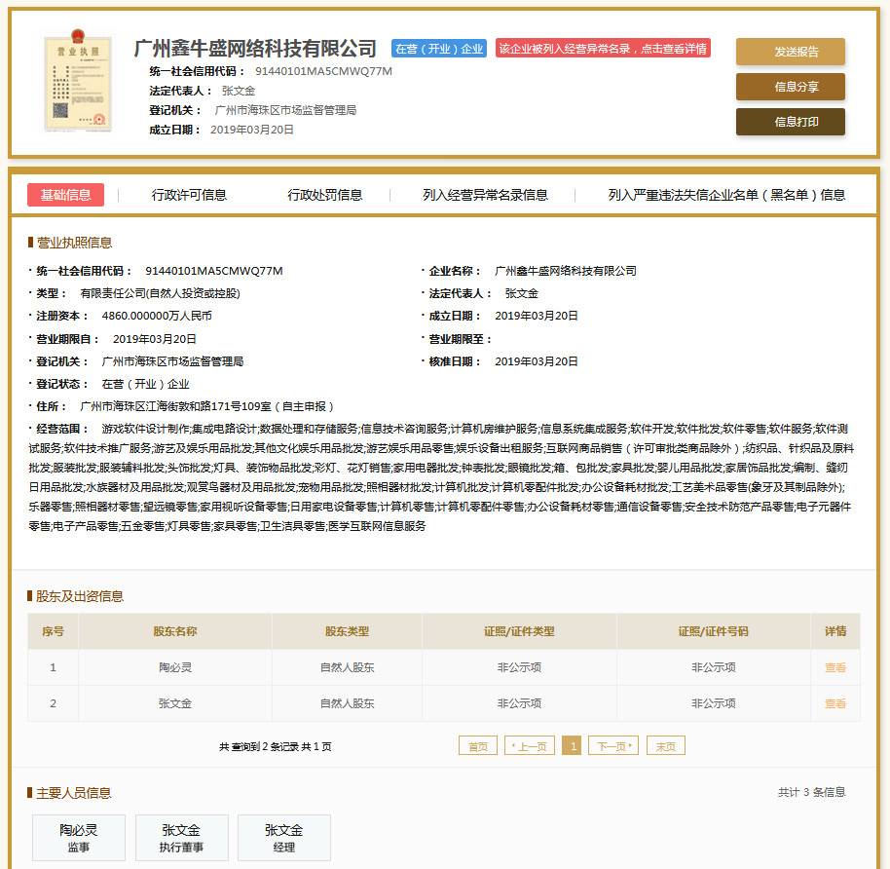Click the 发送报告 button
The height and width of the screenshot is (869, 890).
(790, 52)
